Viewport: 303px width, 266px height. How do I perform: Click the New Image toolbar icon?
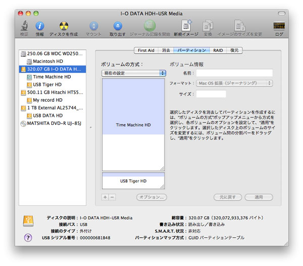point(186,26)
